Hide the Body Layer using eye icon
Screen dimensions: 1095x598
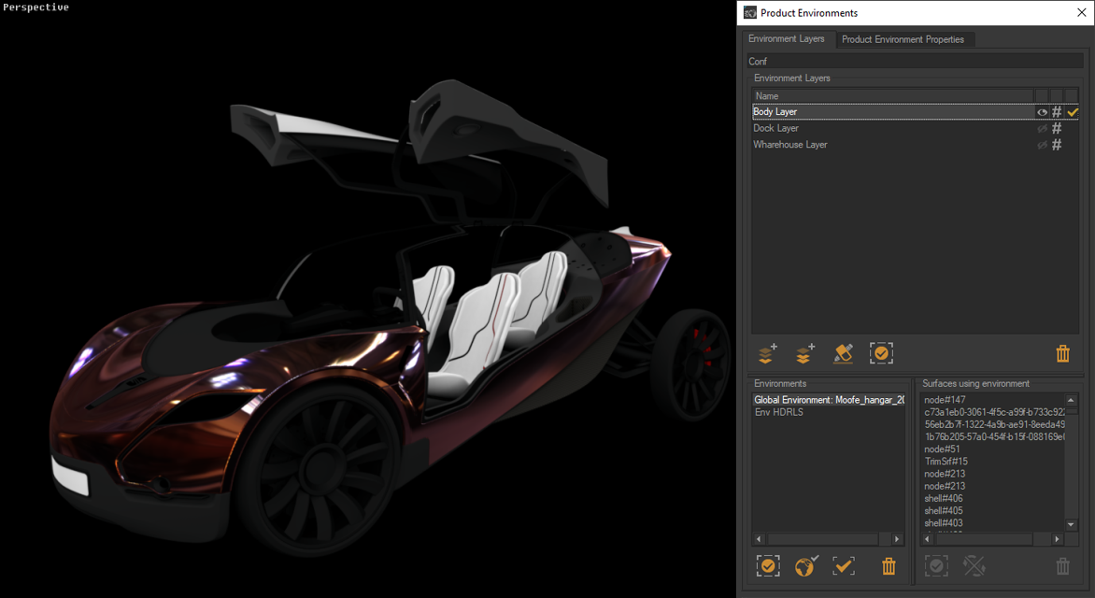1042,112
